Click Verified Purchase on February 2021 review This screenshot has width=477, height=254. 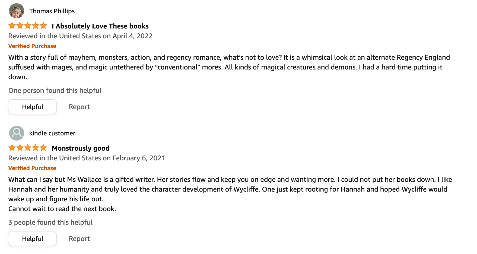(32, 168)
